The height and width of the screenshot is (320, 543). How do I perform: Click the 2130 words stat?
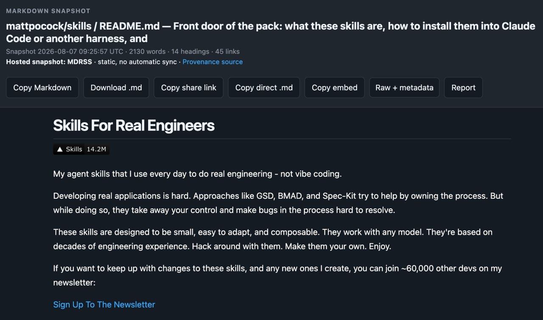coord(147,52)
